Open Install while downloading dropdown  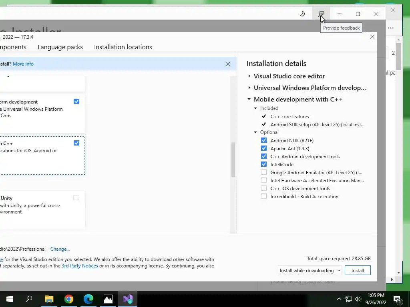point(310,271)
